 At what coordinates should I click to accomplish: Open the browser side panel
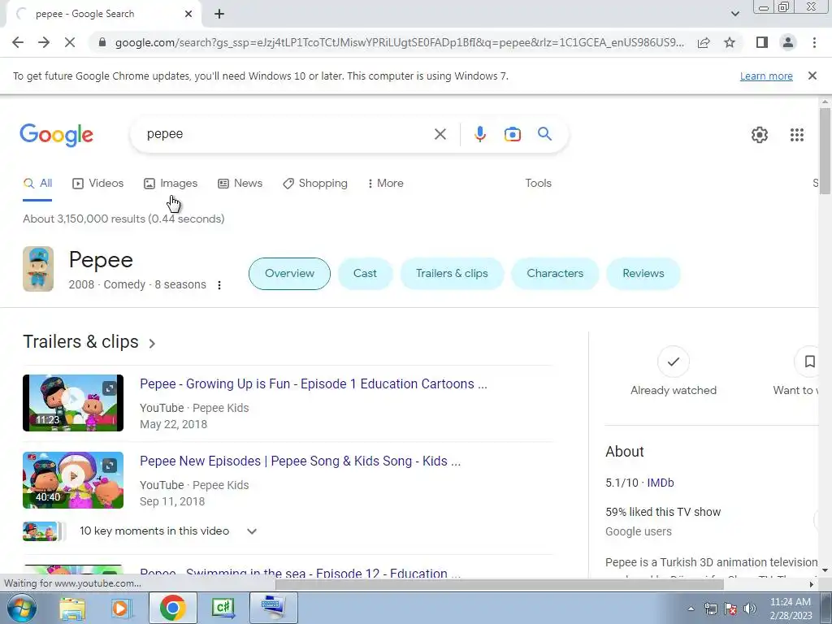(x=762, y=42)
